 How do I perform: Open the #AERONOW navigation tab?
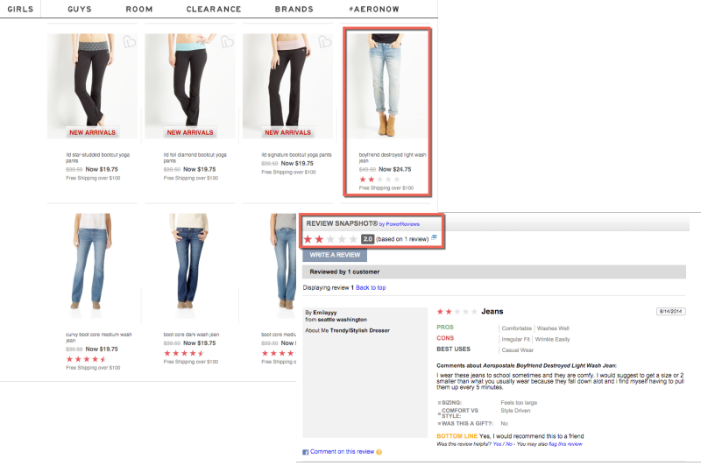click(374, 9)
